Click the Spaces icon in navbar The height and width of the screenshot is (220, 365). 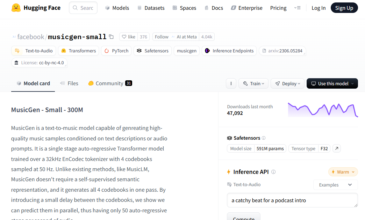(x=175, y=8)
